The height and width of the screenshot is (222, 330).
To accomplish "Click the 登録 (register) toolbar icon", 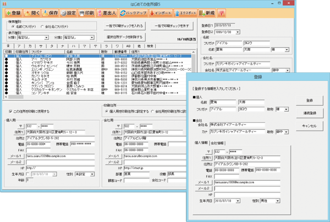I will 14,12.
